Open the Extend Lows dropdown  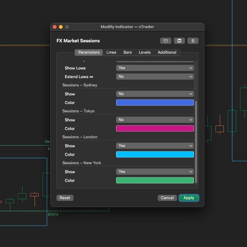(155, 77)
